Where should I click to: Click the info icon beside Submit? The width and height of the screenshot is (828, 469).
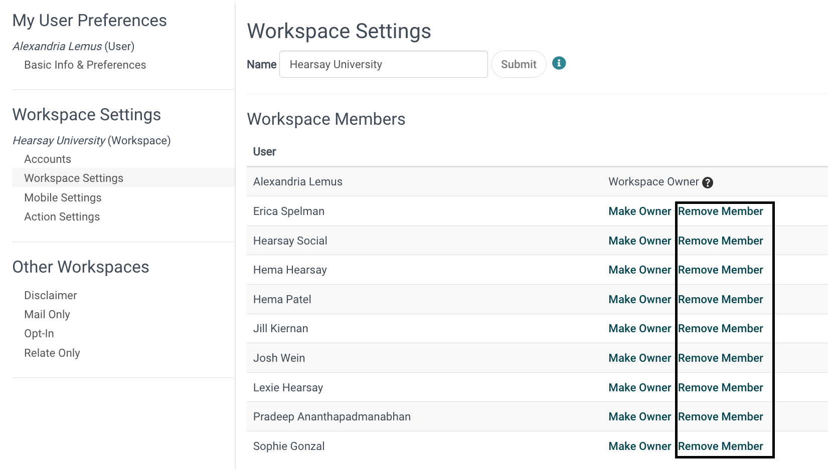(558, 63)
